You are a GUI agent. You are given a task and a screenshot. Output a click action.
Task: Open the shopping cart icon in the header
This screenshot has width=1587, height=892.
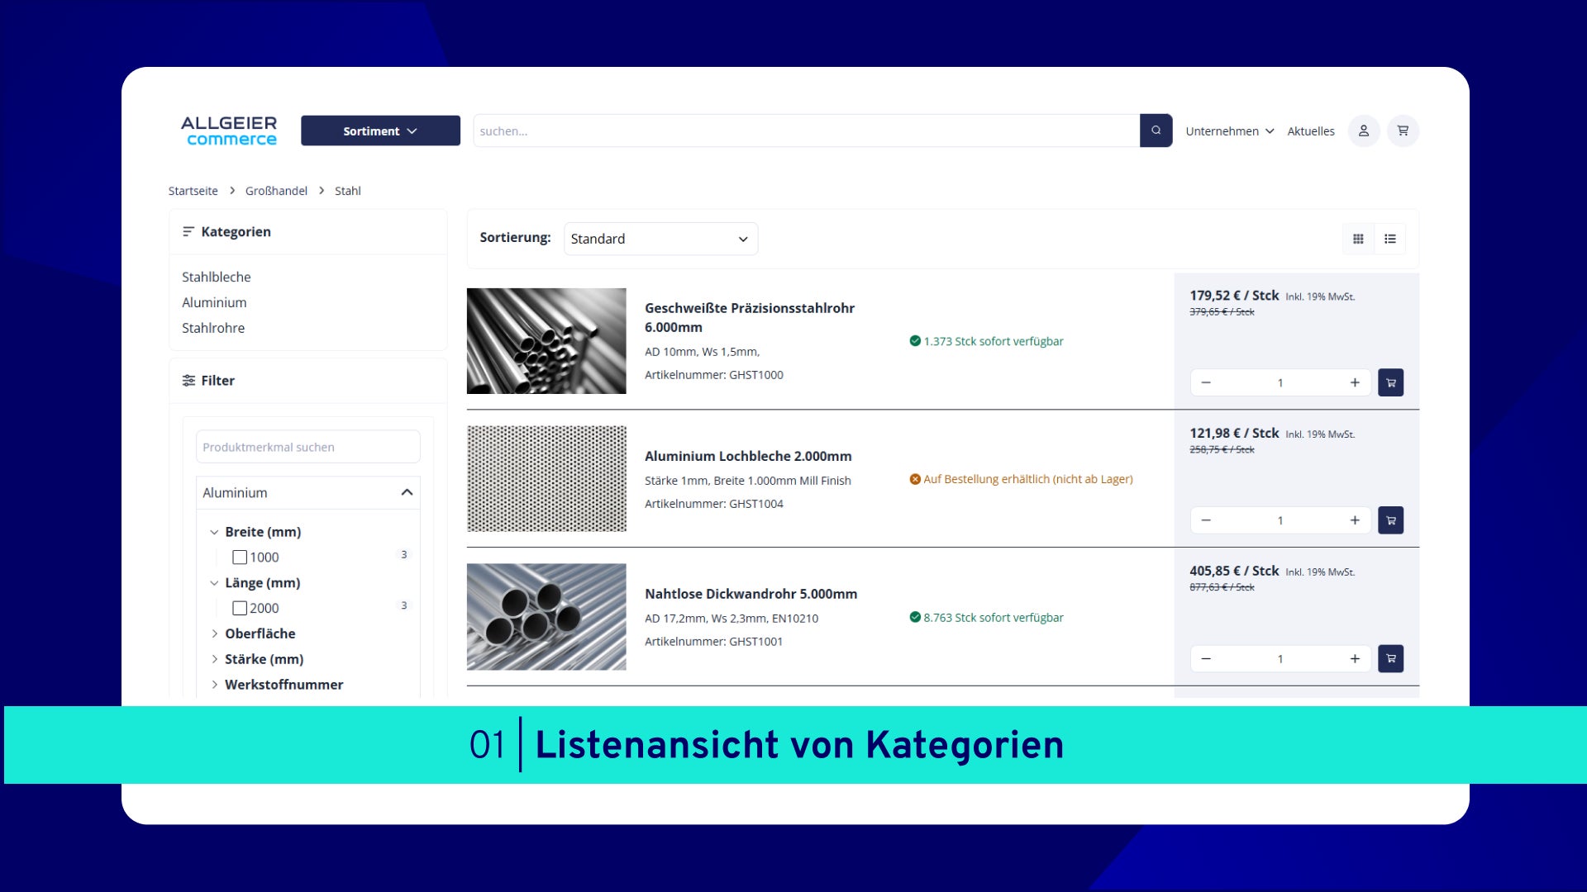[x=1403, y=130]
